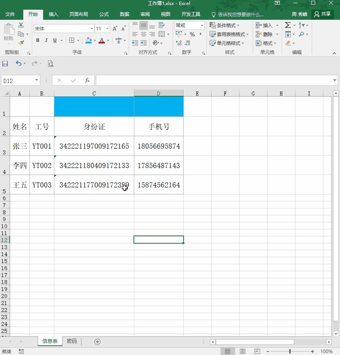This screenshot has width=340, height=355.
Task: Click the Name Box showing D12
Action: 18,80
